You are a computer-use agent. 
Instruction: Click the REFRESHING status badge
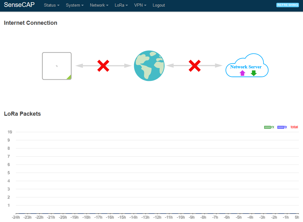[288, 5]
